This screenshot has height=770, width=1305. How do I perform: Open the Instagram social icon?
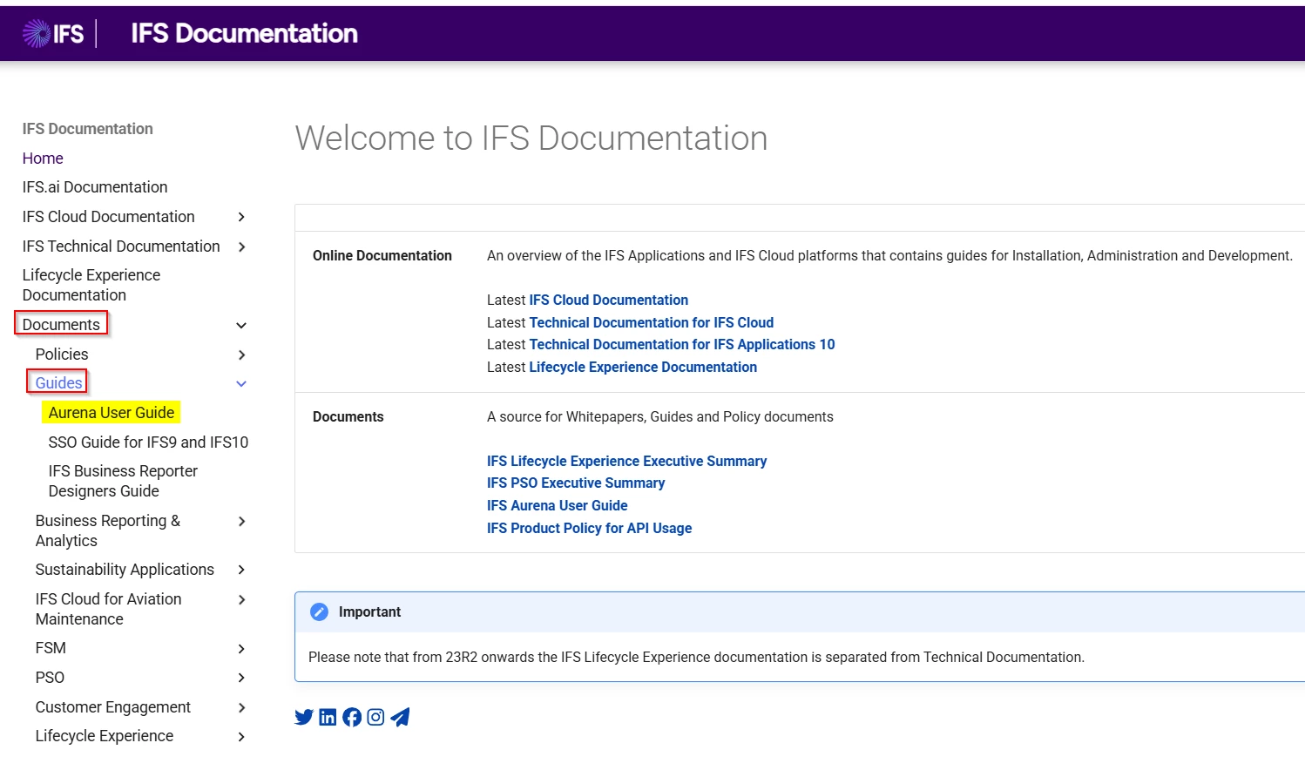375,717
